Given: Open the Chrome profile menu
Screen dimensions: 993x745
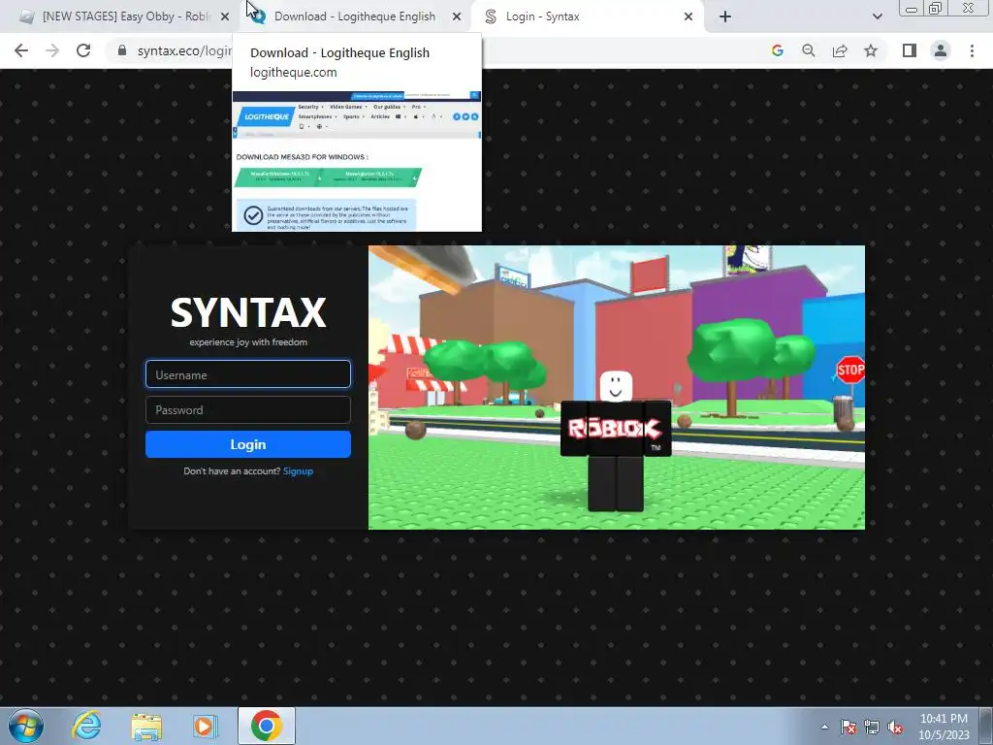Looking at the screenshot, I should click(x=941, y=50).
